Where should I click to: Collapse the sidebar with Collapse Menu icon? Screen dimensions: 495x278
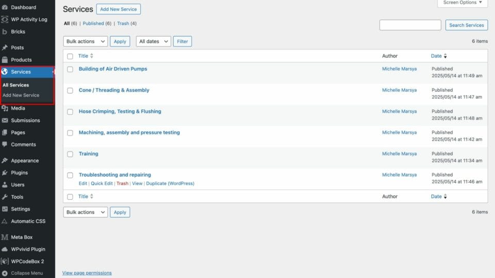[x=5, y=273]
